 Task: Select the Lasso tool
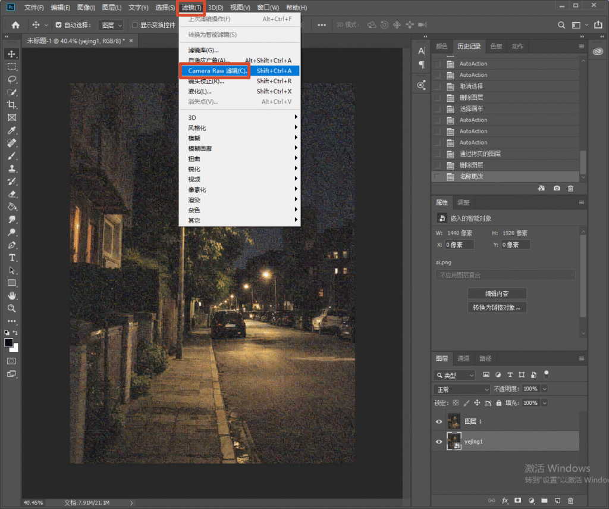point(12,79)
